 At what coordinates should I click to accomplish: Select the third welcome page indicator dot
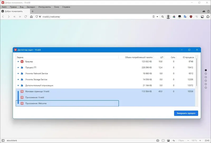point(206,77)
